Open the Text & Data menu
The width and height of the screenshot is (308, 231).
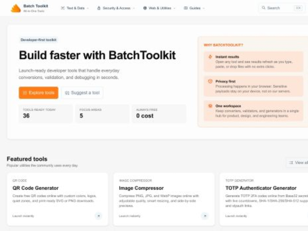(75, 8)
